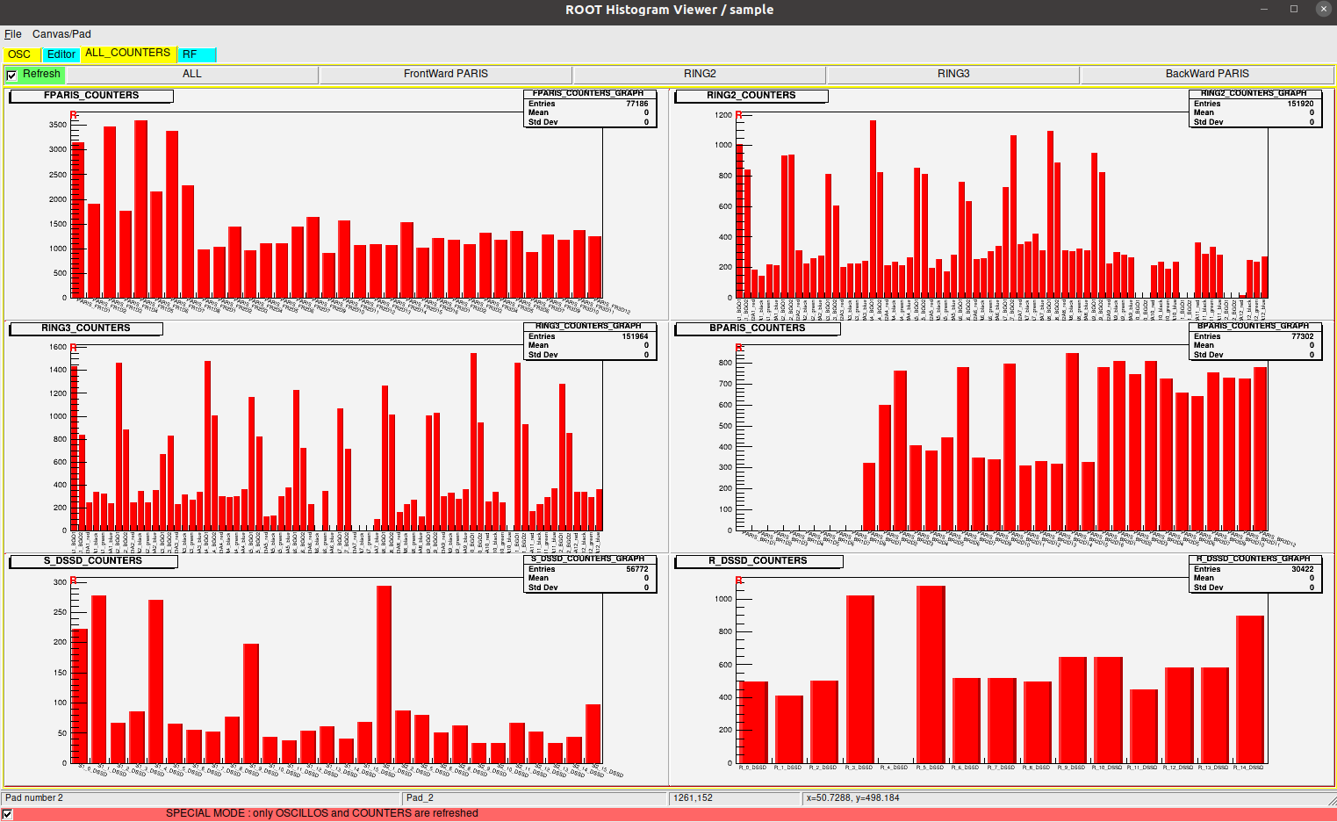Click the tallest bar in S_DSSD_COUNTERS histogram

tap(384, 674)
